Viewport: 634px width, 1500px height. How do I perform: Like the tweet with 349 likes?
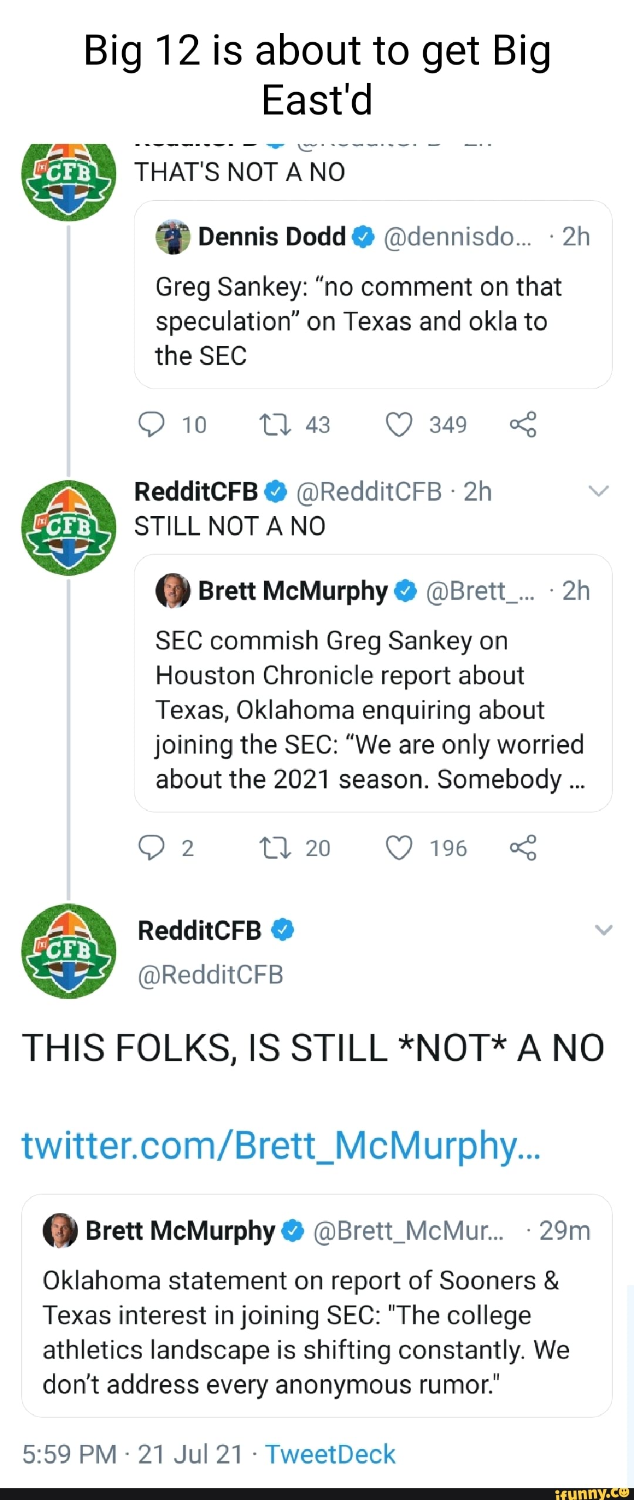399,424
